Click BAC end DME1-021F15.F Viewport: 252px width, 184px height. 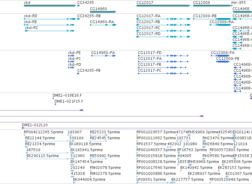tap(69, 101)
